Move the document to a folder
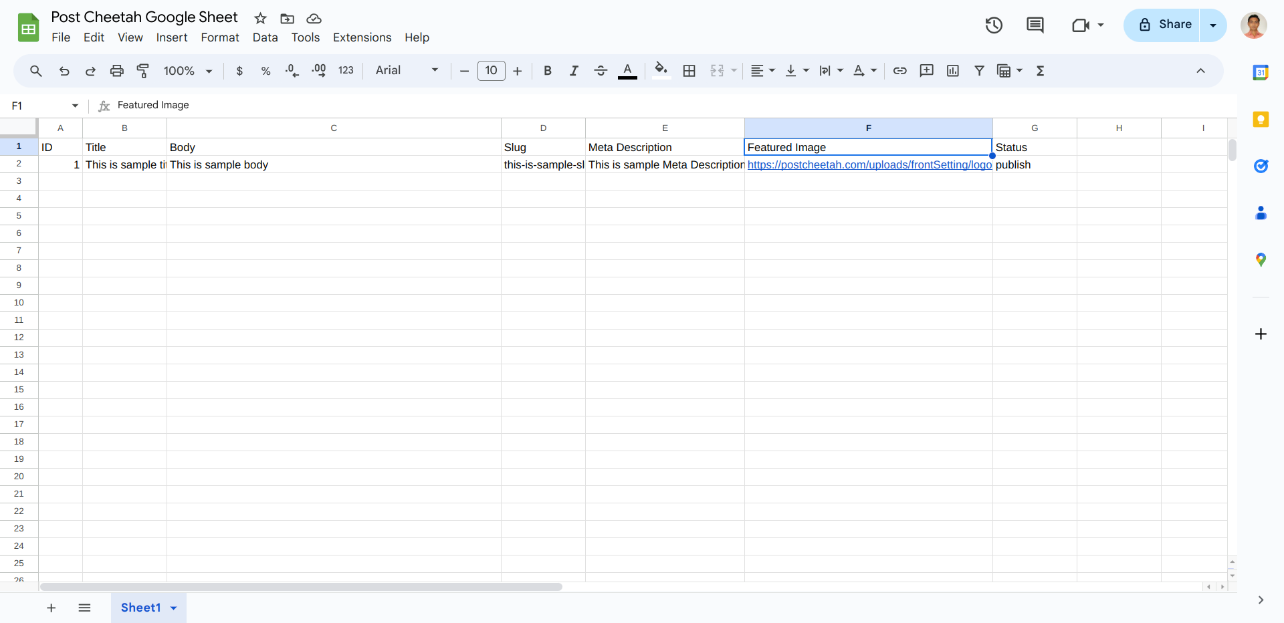This screenshot has height=623, width=1284. [287, 19]
